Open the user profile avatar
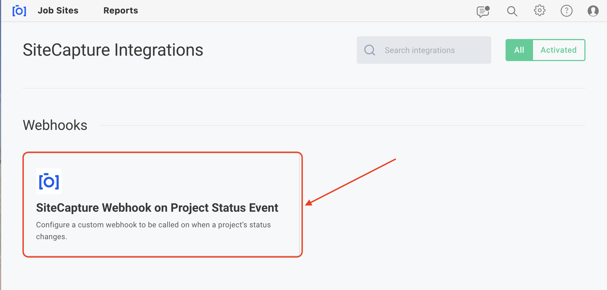The width and height of the screenshot is (607, 290). click(x=593, y=11)
